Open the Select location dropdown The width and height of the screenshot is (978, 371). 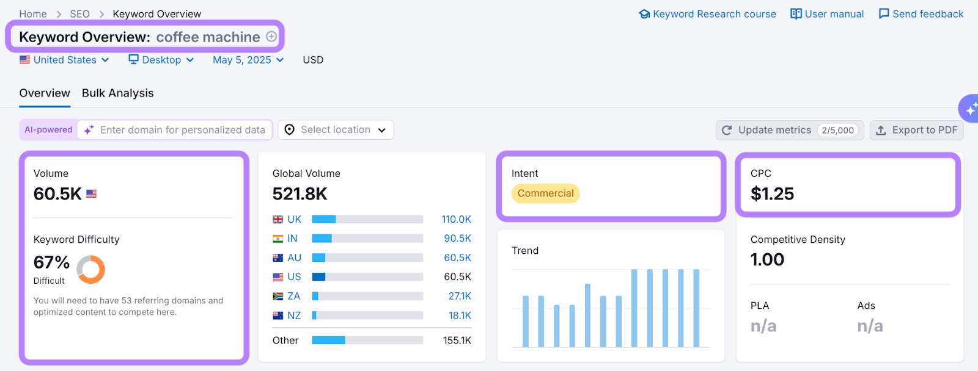pyautogui.click(x=336, y=130)
